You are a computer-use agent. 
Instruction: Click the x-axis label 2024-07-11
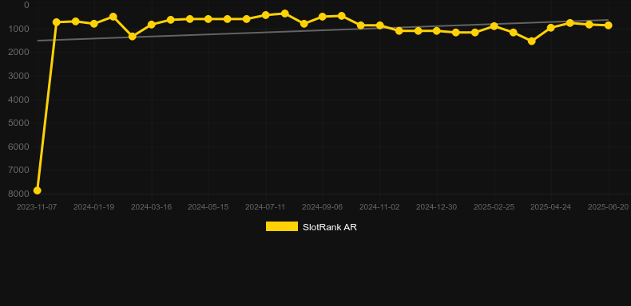click(265, 207)
